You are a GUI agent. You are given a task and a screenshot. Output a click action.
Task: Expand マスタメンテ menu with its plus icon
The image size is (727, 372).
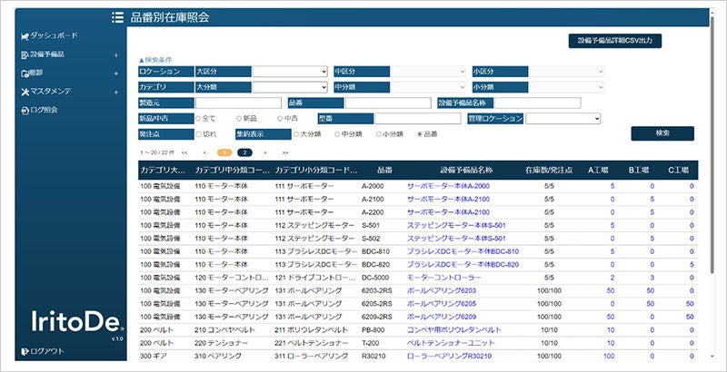115,92
